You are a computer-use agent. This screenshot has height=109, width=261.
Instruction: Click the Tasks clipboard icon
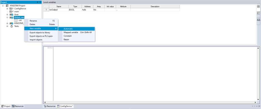pyautogui.click(x=11, y=26)
